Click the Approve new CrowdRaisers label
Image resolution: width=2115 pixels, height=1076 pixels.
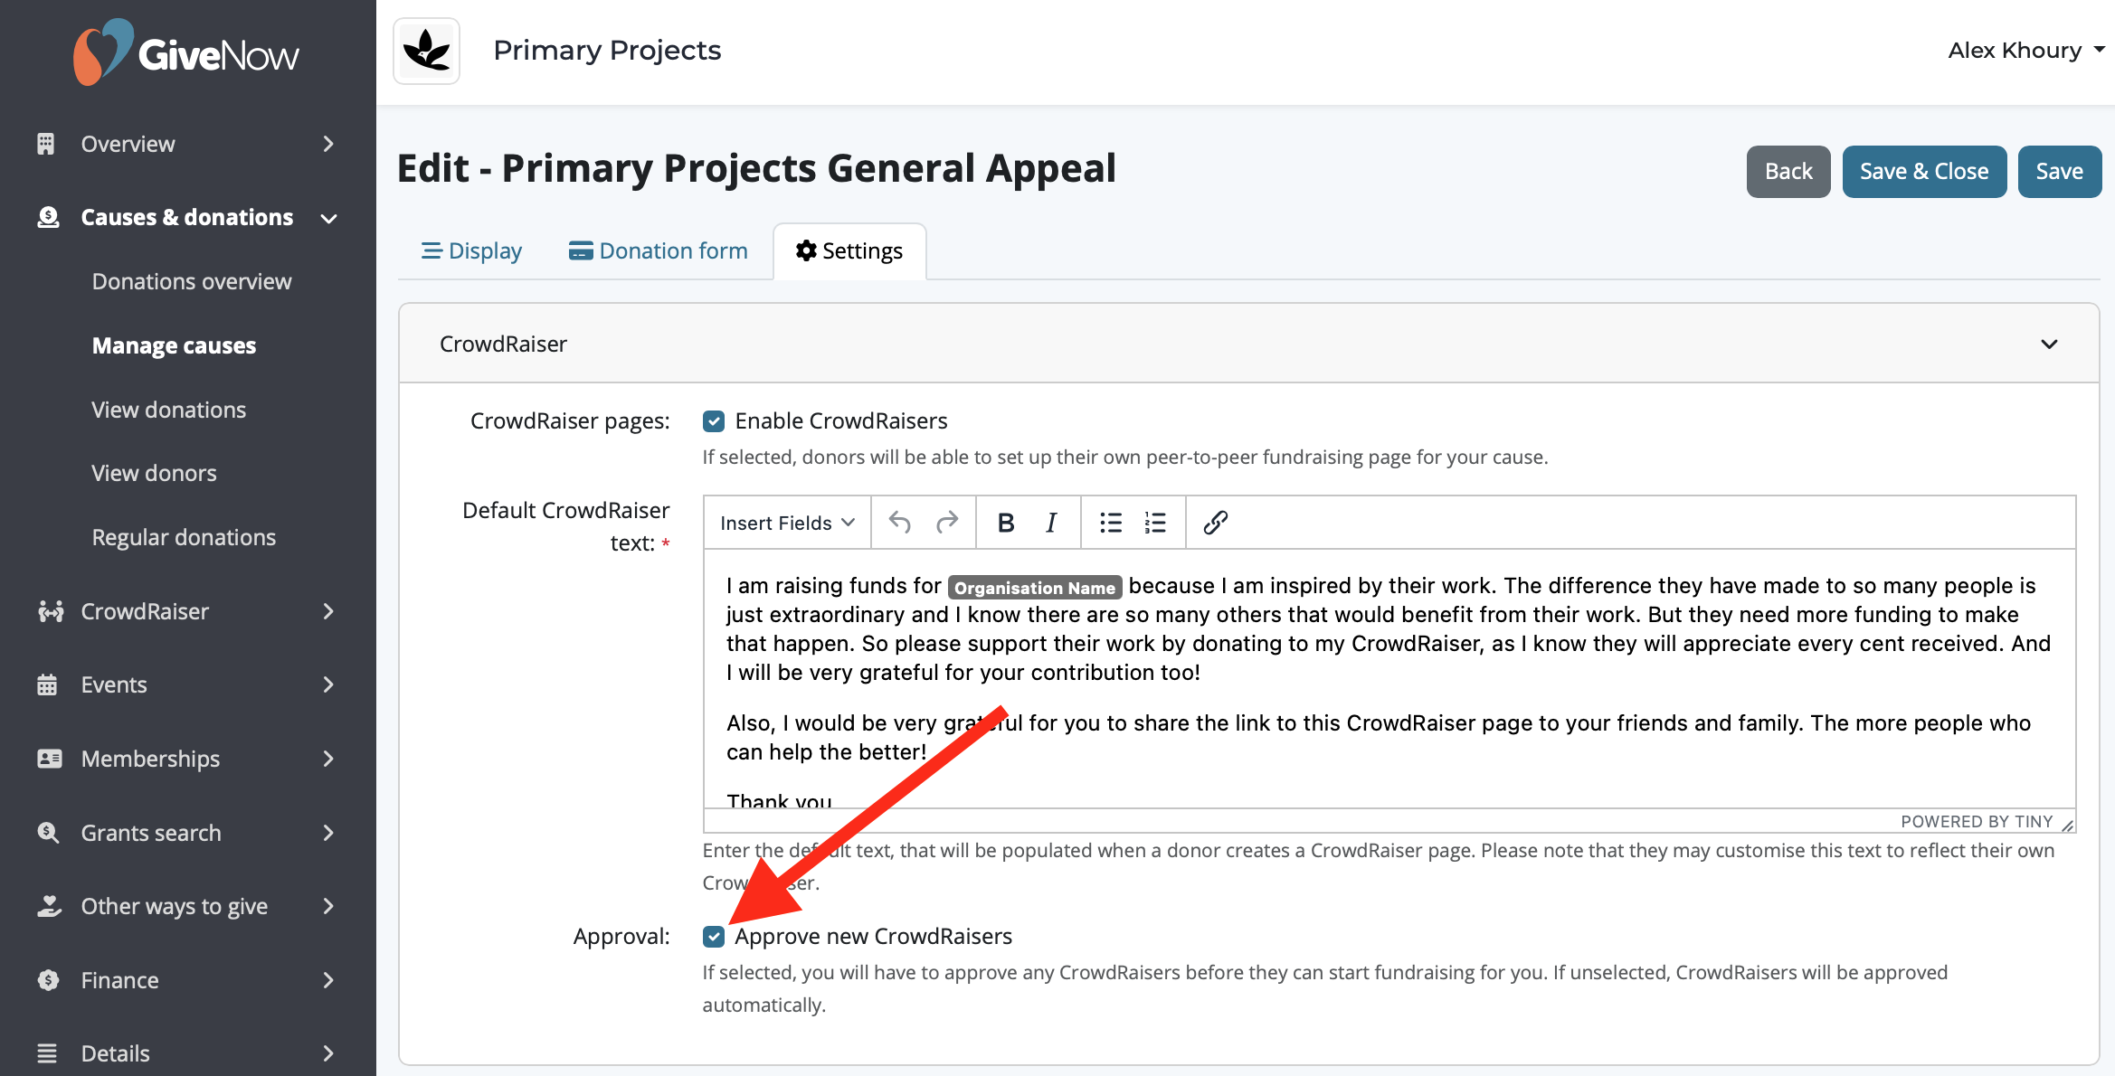click(873, 937)
